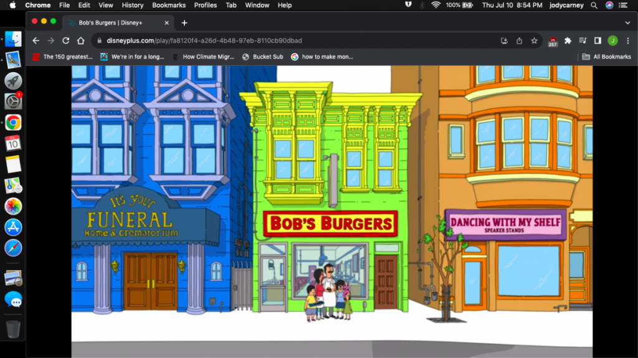Open the Chrome home page button
This screenshot has height=358, width=638.
point(80,40)
